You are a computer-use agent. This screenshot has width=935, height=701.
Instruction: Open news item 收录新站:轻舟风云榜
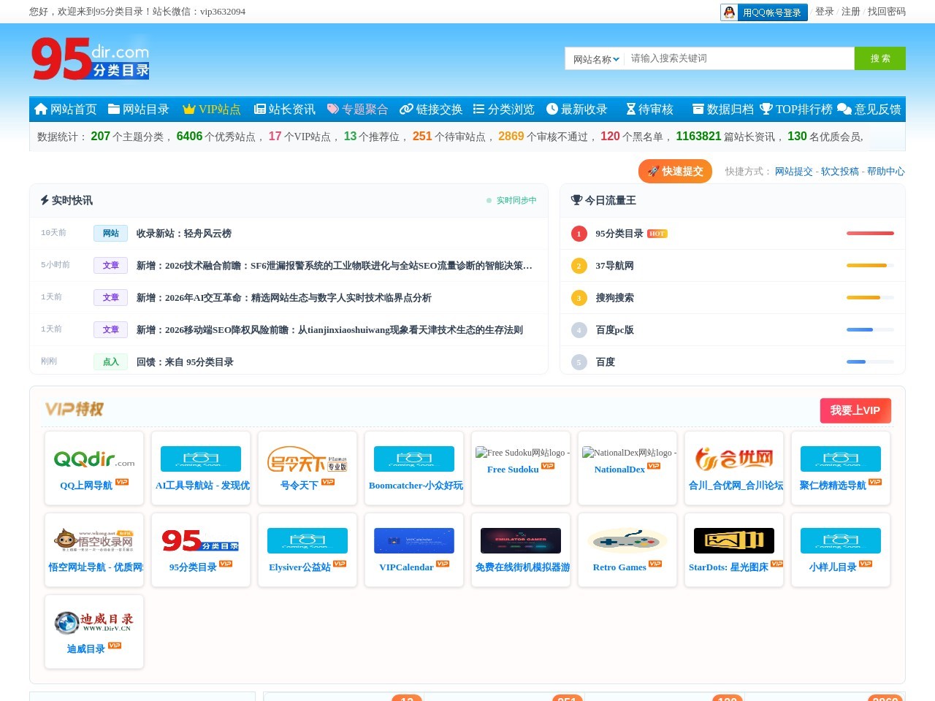(184, 234)
